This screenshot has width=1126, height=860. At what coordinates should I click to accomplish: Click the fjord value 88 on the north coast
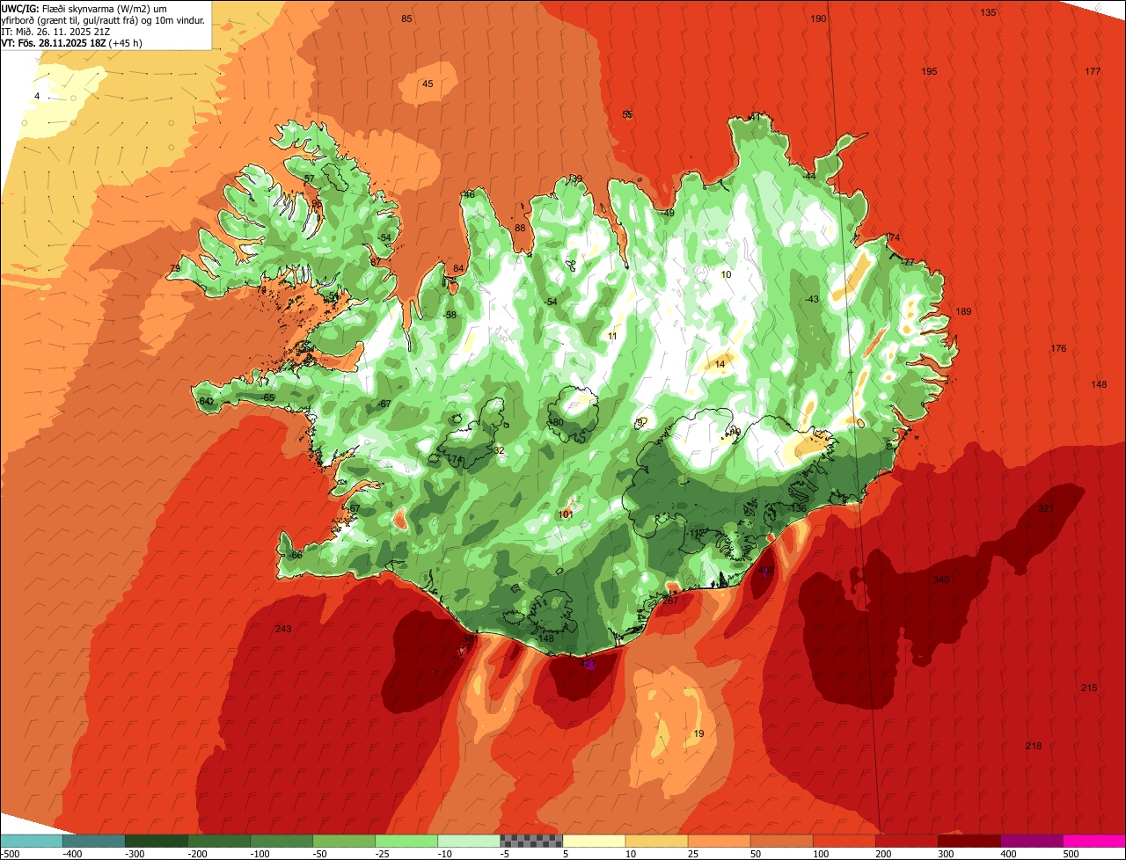coord(520,228)
